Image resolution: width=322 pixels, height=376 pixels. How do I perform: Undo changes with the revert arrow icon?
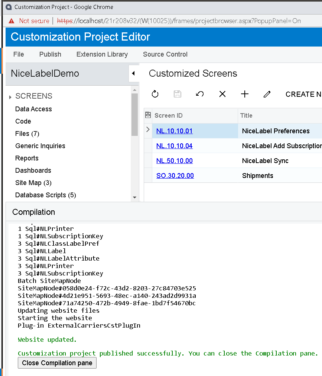(x=200, y=94)
